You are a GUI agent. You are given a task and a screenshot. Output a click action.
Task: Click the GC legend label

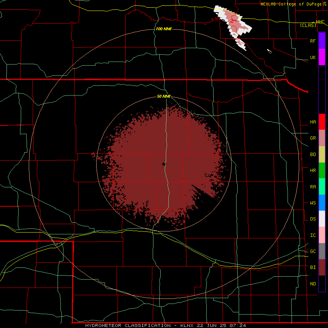[x=313, y=251]
